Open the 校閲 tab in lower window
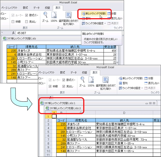Image resolution: width=161 pixels, height=157 pixels. pos(84,72)
